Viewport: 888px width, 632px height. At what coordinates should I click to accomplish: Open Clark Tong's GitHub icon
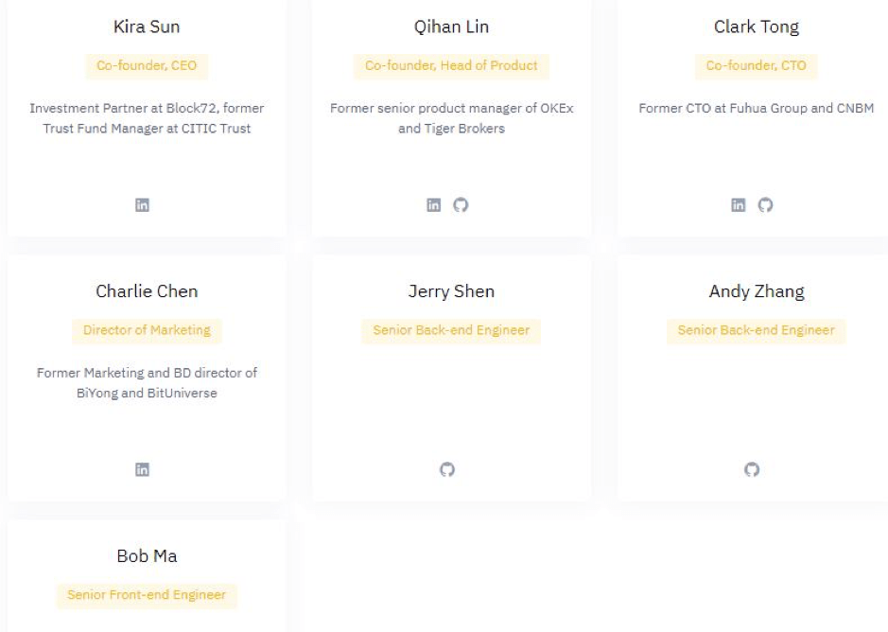(766, 205)
